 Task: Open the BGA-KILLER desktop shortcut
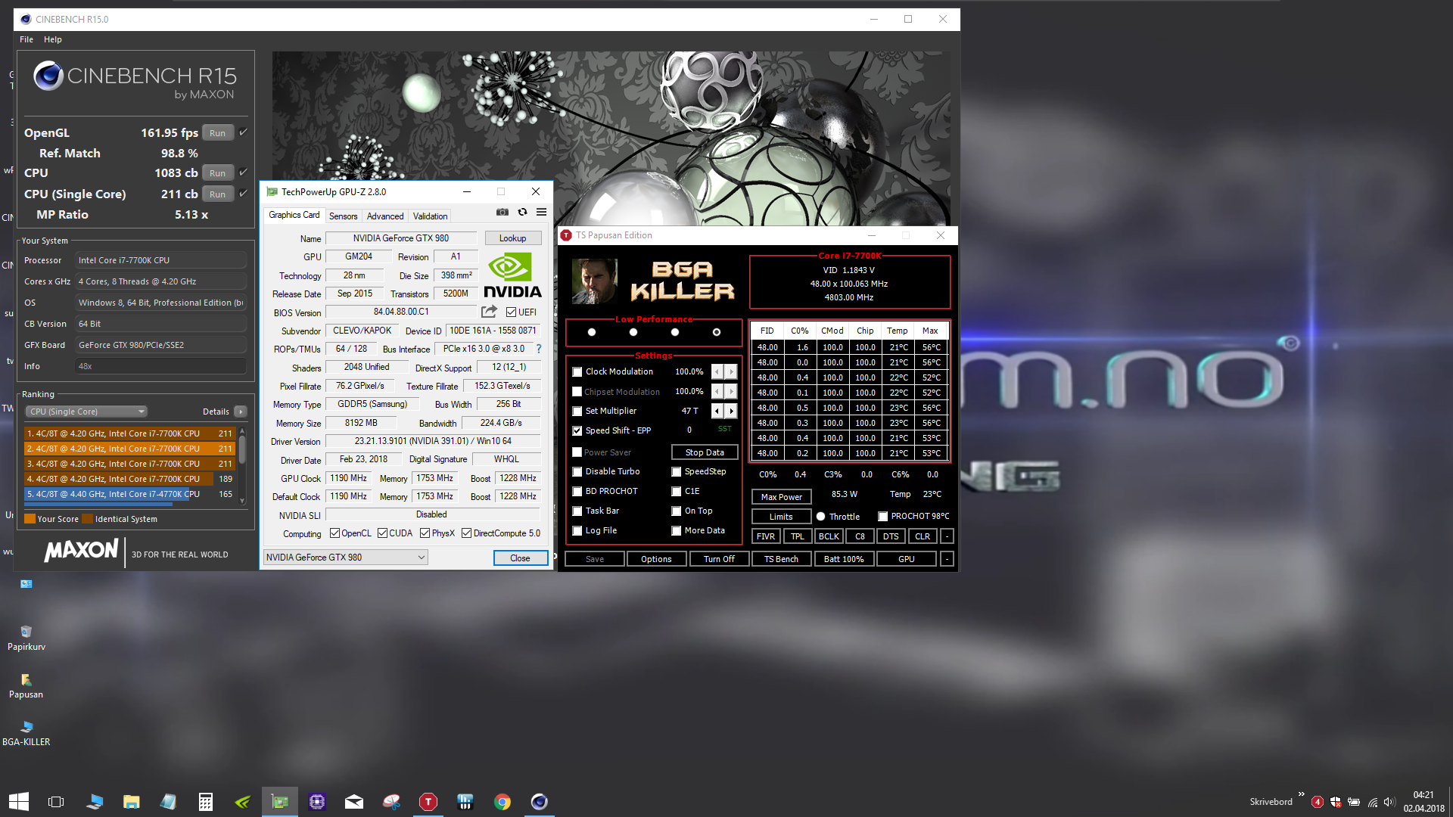tap(26, 733)
